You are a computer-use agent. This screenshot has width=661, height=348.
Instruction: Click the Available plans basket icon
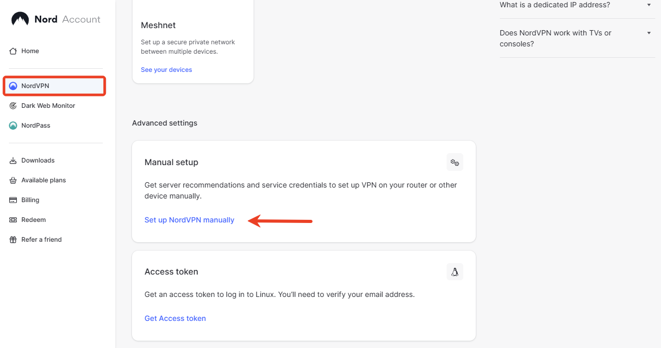[x=13, y=180]
